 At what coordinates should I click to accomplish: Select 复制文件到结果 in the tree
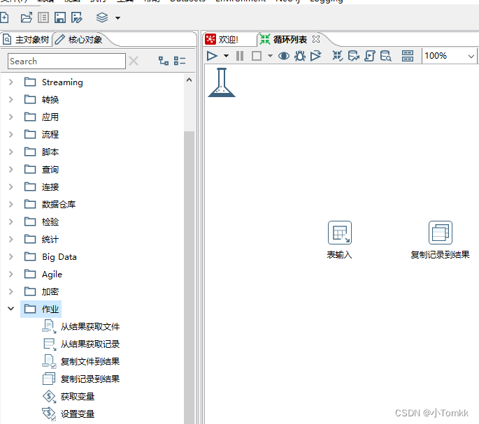coord(90,361)
